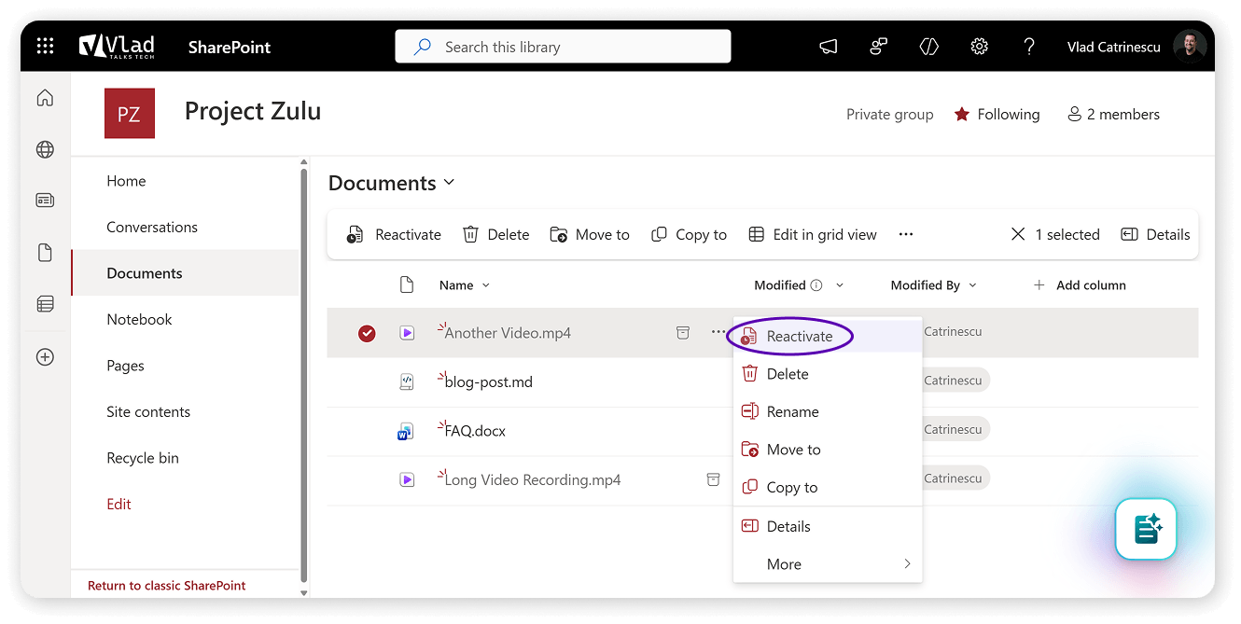This screenshot has width=1241, height=624.
Task: Click the home icon in left rail
Action: point(45,99)
